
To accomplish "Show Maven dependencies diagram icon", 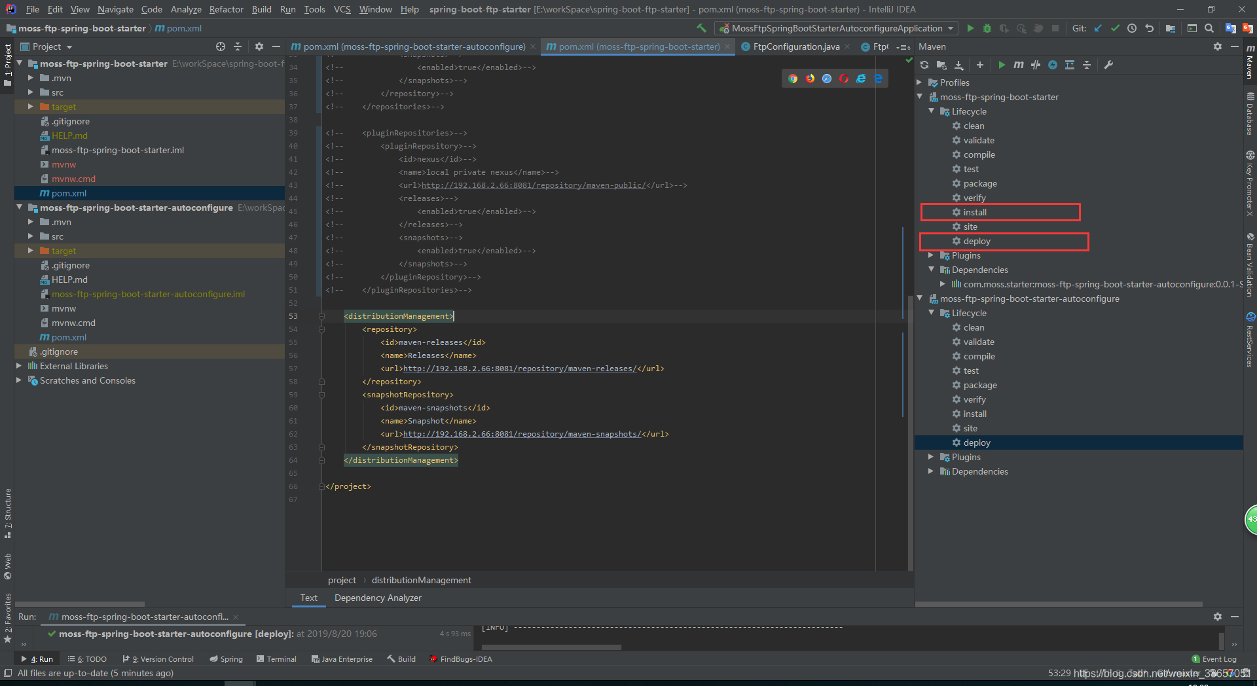I will click(x=1070, y=65).
